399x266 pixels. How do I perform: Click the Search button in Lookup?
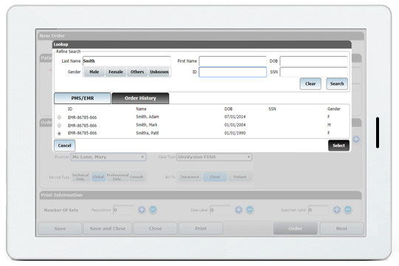(337, 83)
